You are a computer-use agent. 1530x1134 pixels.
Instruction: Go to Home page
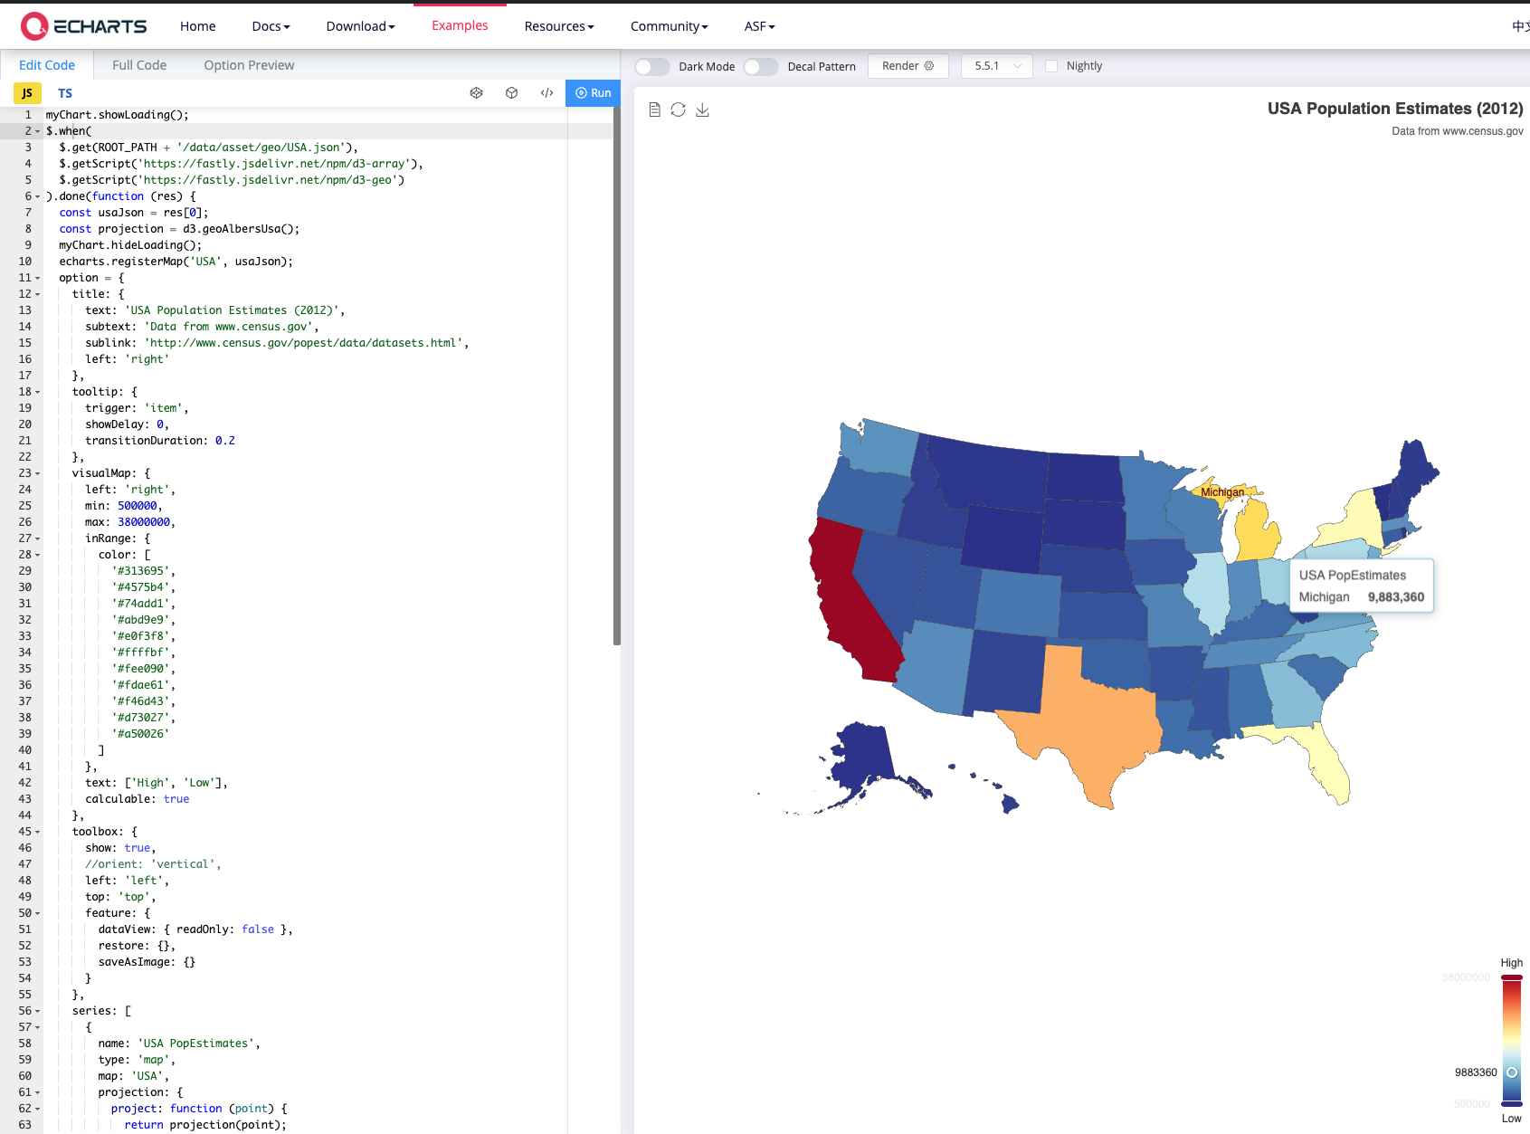(197, 26)
